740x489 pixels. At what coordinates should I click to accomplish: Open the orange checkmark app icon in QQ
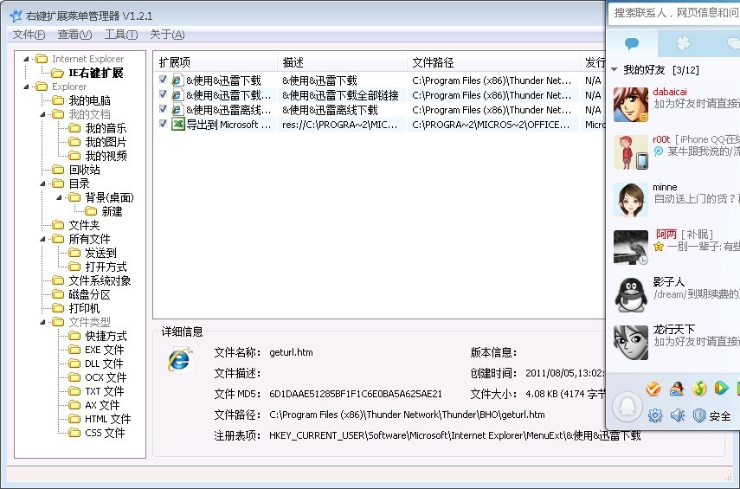653,389
